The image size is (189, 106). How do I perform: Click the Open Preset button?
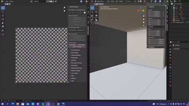tap(82, 45)
